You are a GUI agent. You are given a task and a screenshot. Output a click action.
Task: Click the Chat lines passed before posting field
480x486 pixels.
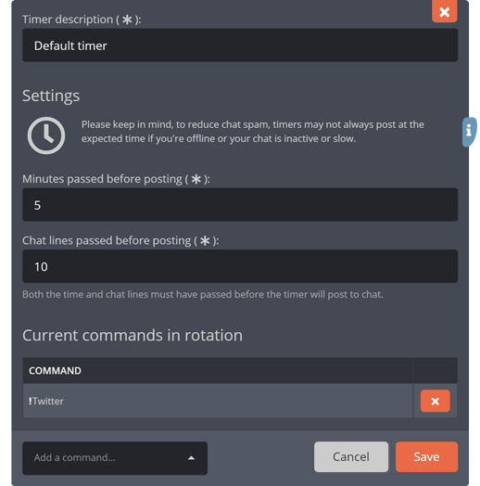(240, 266)
